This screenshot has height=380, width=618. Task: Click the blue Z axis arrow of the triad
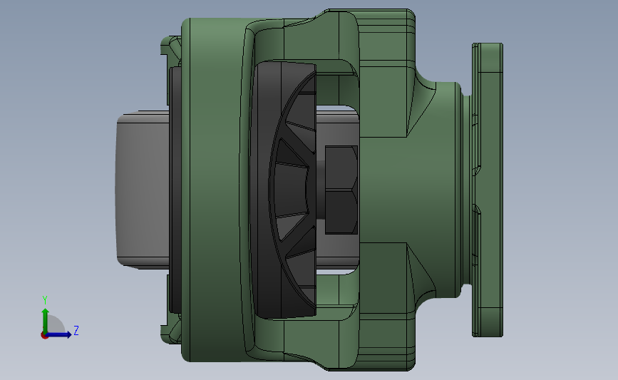[x=58, y=335]
